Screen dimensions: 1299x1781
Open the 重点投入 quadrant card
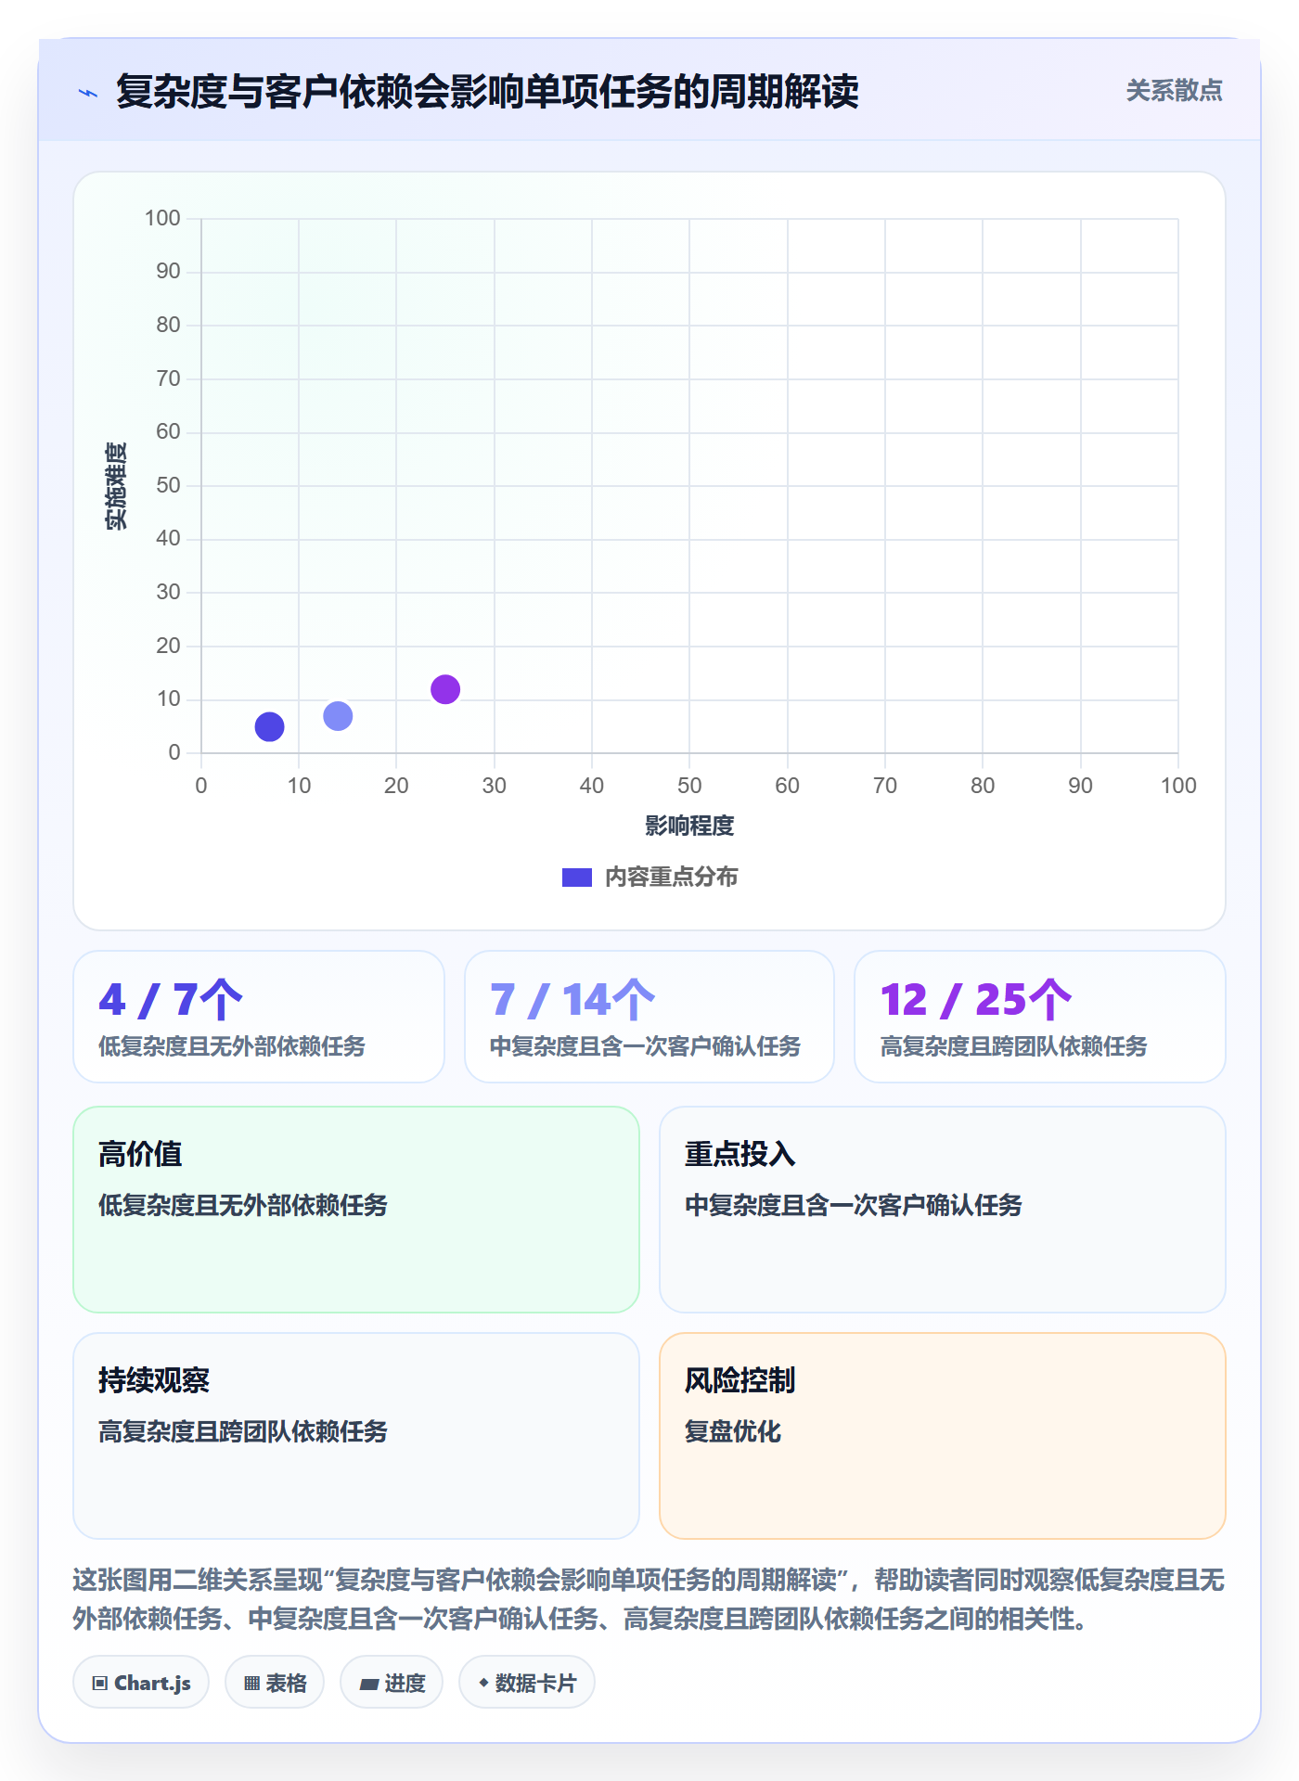click(943, 1210)
